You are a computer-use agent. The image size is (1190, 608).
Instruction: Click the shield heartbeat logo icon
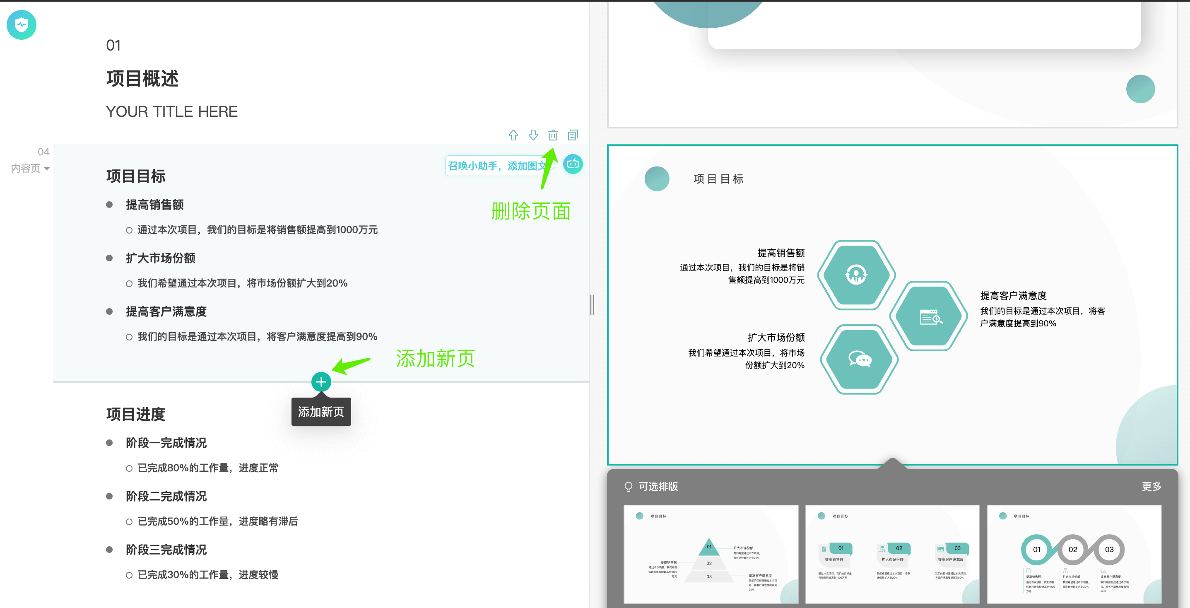21,25
